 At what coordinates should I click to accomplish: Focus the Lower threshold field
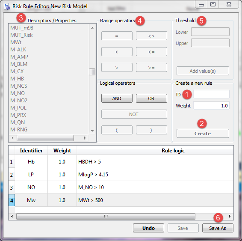point(210,32)
